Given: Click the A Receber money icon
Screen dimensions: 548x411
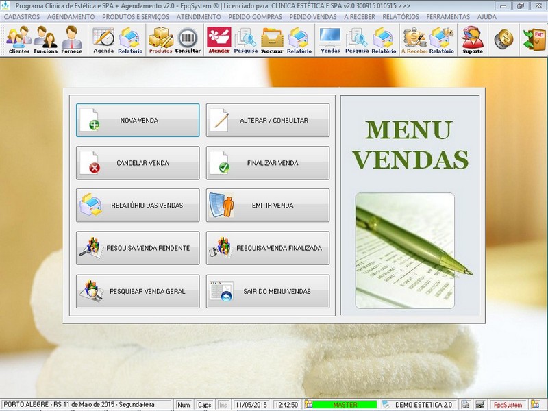Looking at the screenshot, I should tap(415, 40).
